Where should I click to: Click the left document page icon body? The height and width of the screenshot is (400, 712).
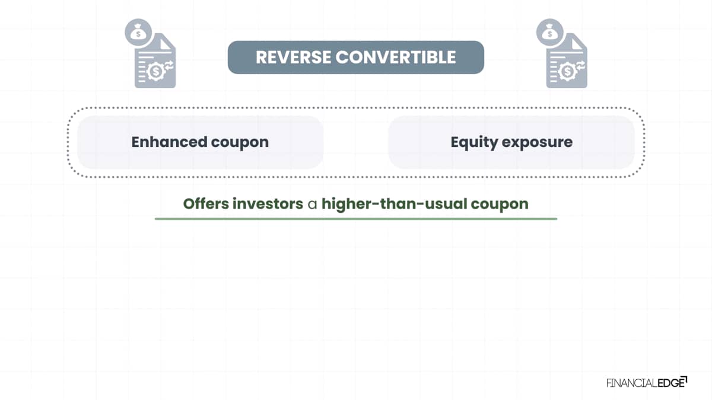tap(155, 60)
